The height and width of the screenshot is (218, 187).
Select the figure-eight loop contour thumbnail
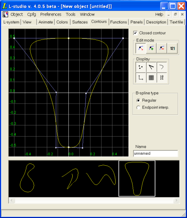click(x=27, y=178)
